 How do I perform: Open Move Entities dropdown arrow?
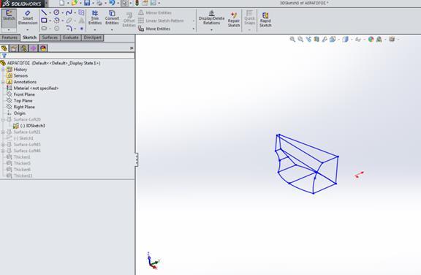point(194,29)
